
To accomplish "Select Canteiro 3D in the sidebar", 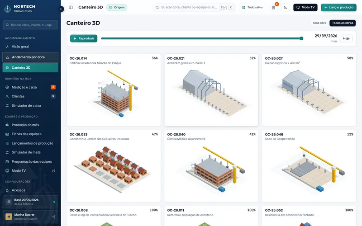I will click(x=30, y=68).
